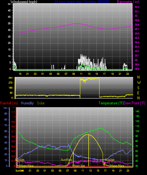Click 110 on the temperature axis
Image resolution: width=147 pixels, height=175 pixels.
click(137, 126)
